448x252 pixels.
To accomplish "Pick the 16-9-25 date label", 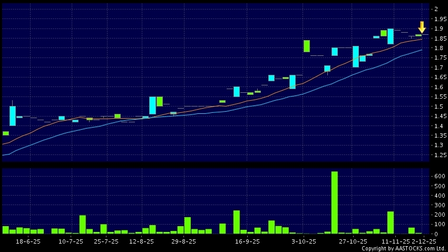I will [247, 241].
